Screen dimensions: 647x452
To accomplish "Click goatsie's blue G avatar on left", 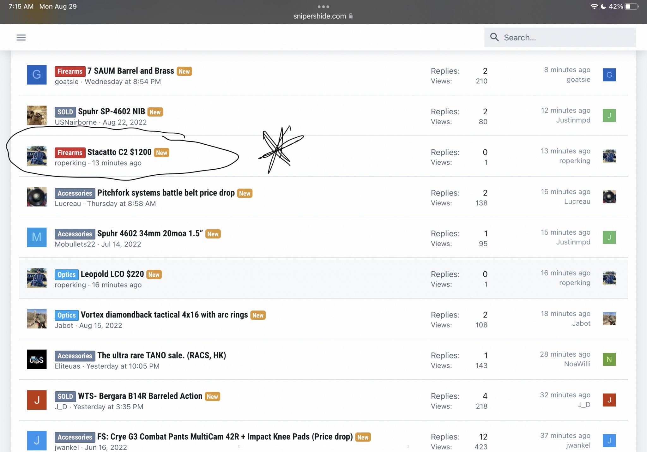I will click(37, 75).
